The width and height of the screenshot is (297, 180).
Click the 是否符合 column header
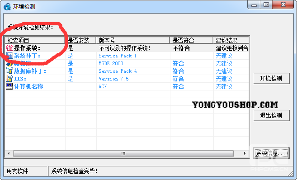click(x=192, y=40)
